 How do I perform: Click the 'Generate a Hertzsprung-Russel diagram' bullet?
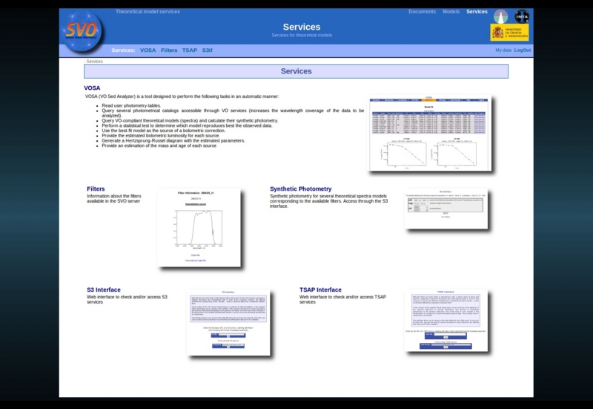173,140
